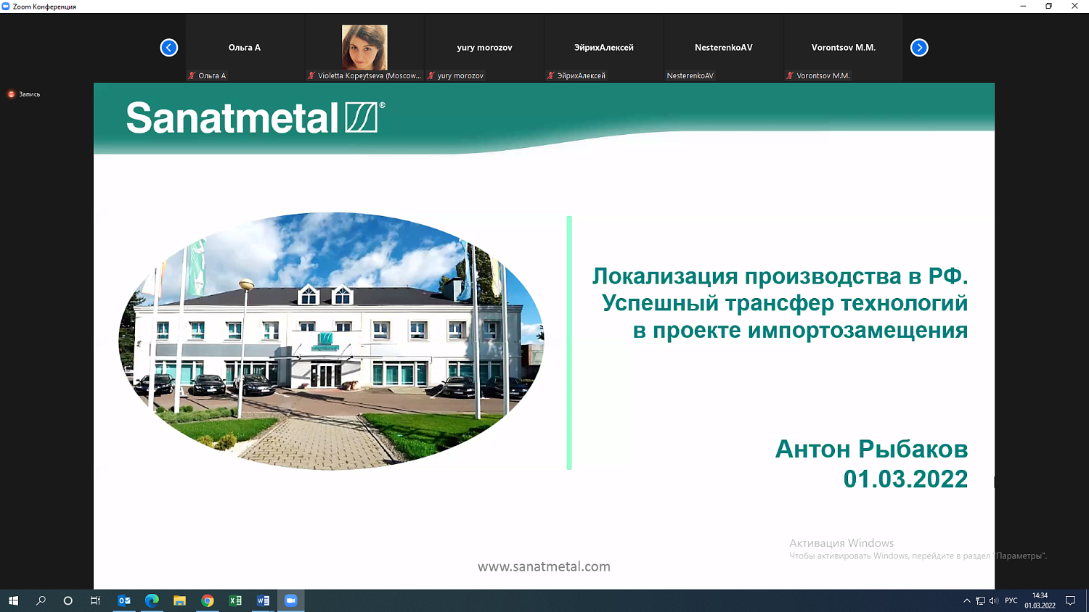Open File Explorer from taskbar
The height and width of the screenshot is (612, 1089).
(x=179, y=600)
